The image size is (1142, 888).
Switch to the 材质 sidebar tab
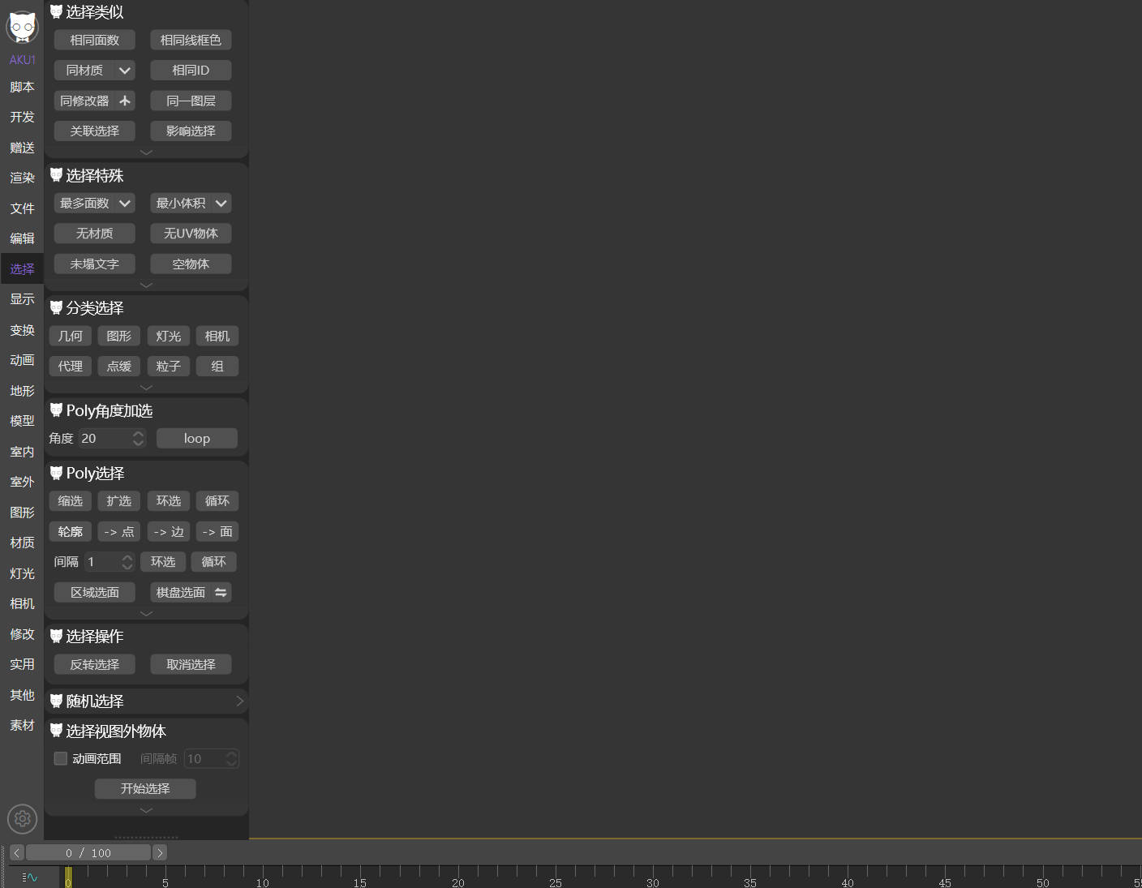[x=22, y=543]
